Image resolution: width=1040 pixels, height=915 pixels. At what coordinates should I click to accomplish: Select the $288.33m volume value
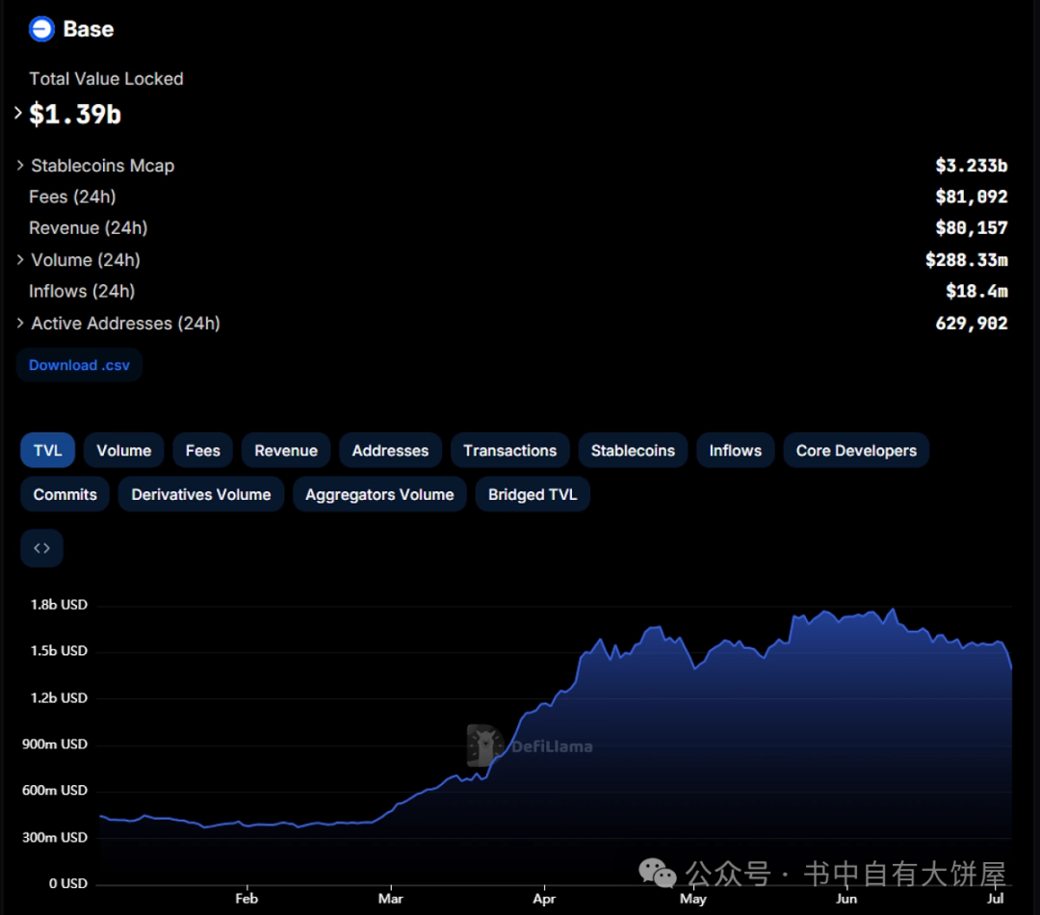[x=967, y=259]
